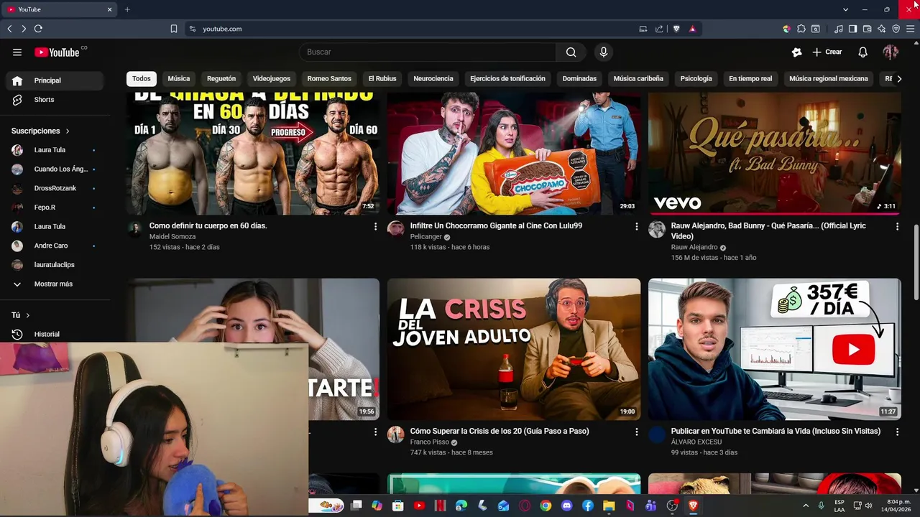Image resolution: width=920 pixels, height=517 pixels.
Task: Open Pelicanger channel link
Action: (x=425, y=237)
